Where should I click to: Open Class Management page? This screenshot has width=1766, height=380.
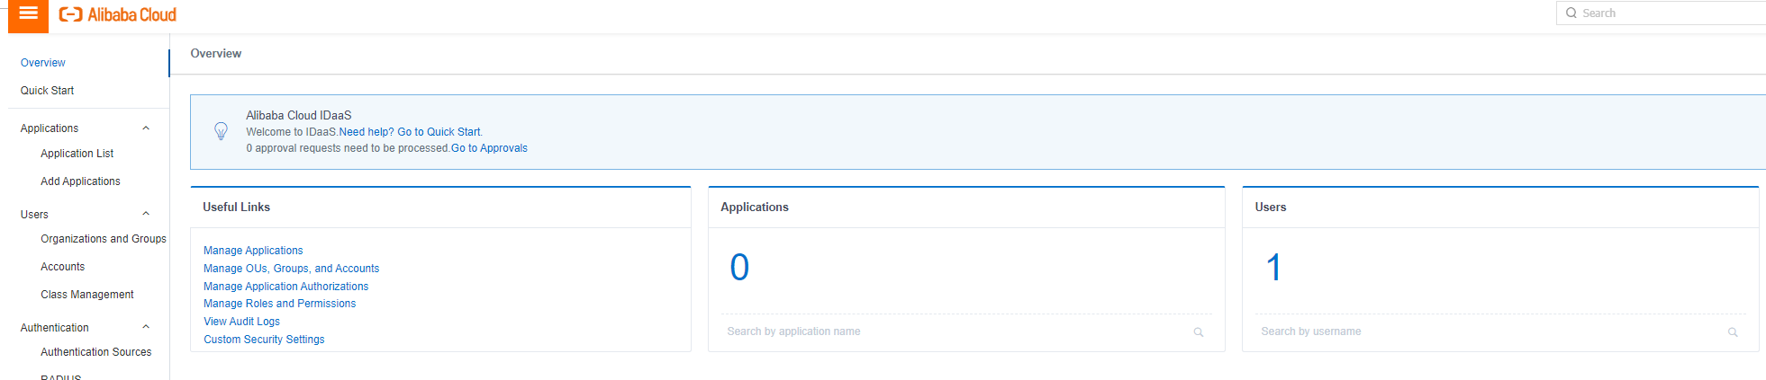87,295
